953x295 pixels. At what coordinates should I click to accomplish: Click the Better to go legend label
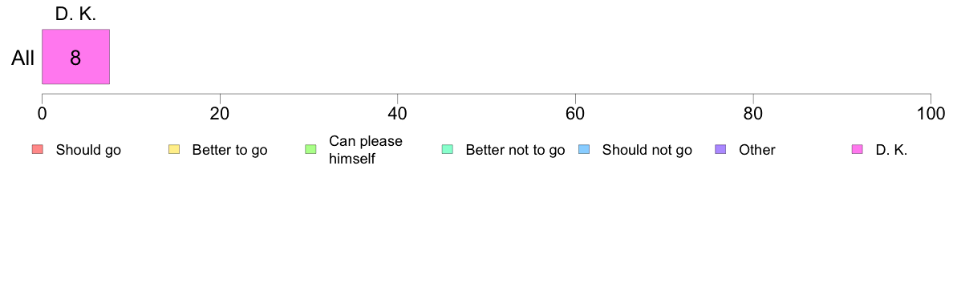pos(229,150)
